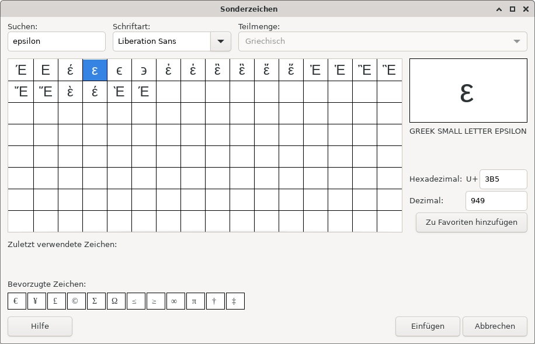Image resolution: width=535 pixels, height=344 pixels.
Task: Pick the capital Sigma favorite character
Action: tap(96, 301)
